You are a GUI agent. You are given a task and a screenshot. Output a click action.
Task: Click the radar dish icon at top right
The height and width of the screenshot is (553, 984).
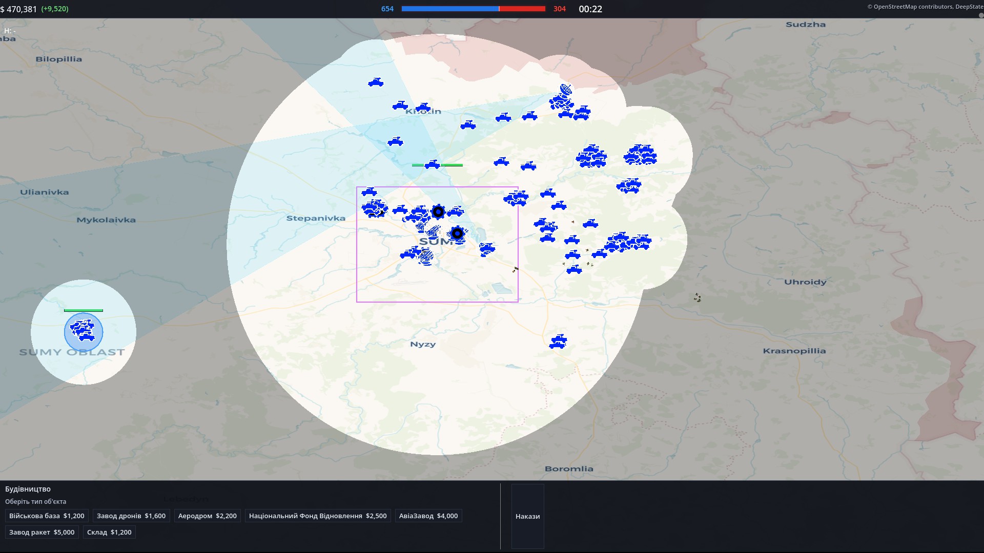566,90
